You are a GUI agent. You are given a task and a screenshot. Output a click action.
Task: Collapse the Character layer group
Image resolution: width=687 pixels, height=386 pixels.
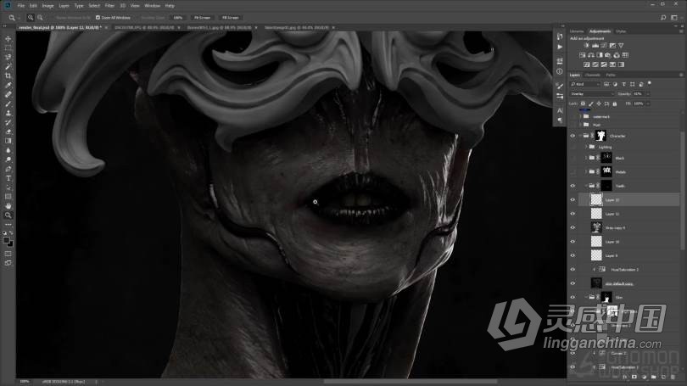pyautogui.click(x=580, y=136)
